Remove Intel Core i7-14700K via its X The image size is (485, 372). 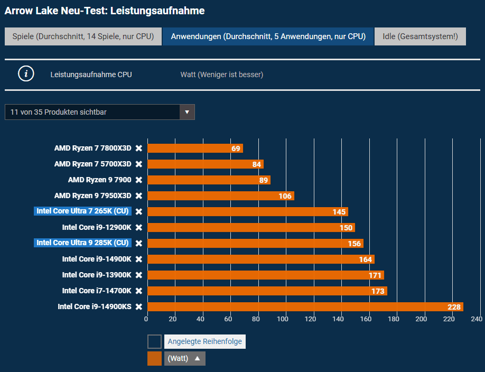coord(139,291)
